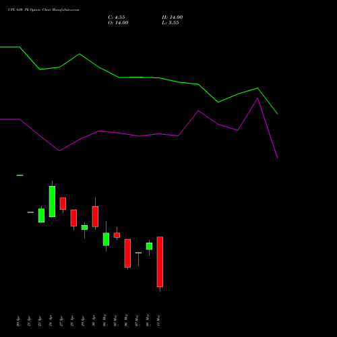Click the "24 Apr" date axis label
The width and height of the screenshot is (337, 337).
51,321
